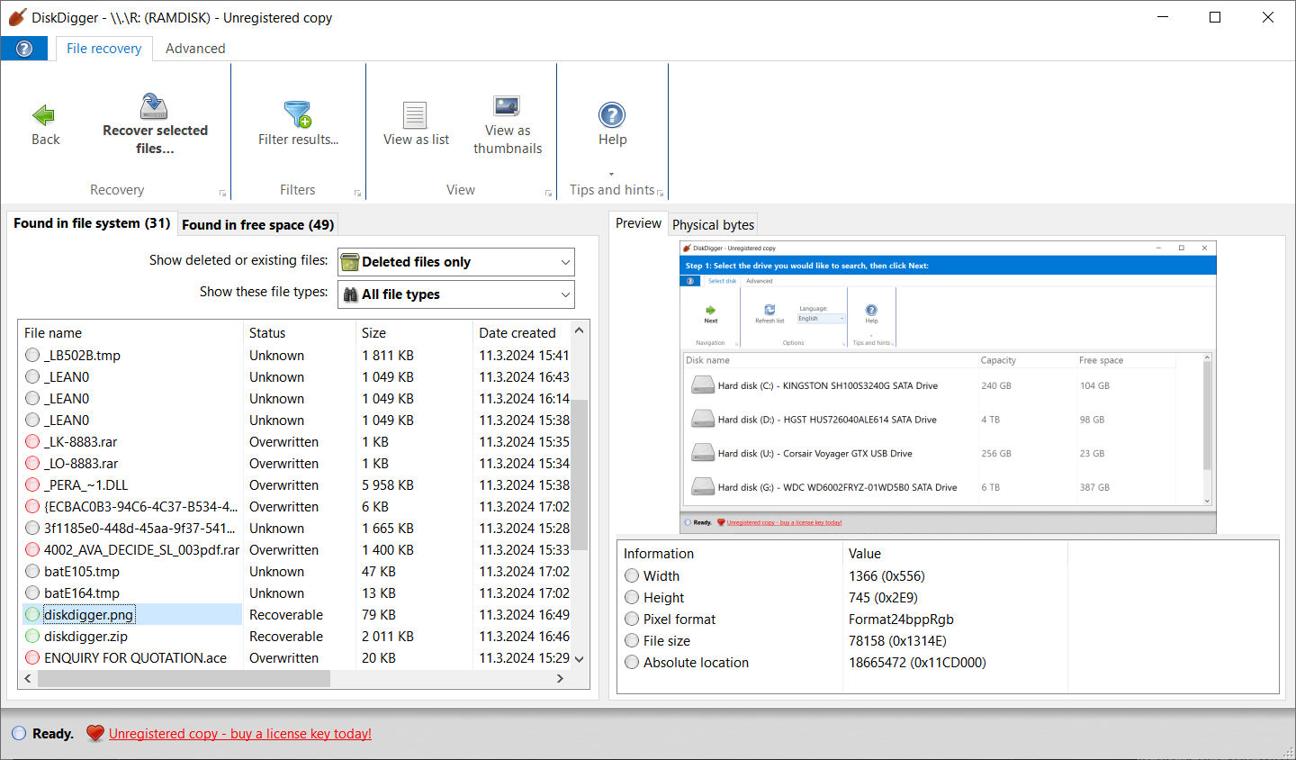Expand the All file types dropdown

pos(456,294)
